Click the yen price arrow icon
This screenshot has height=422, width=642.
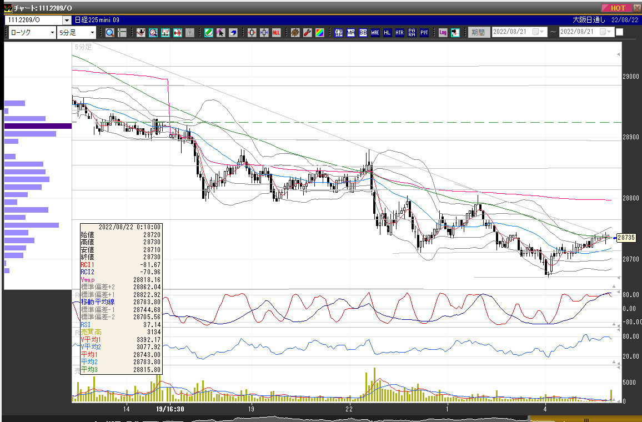point(177,33)
